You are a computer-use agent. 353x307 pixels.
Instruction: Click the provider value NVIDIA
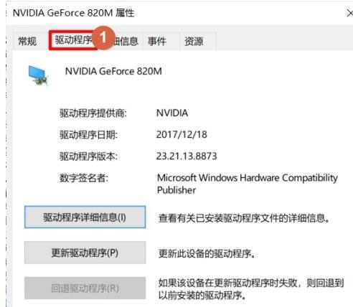tap(172, 113)
